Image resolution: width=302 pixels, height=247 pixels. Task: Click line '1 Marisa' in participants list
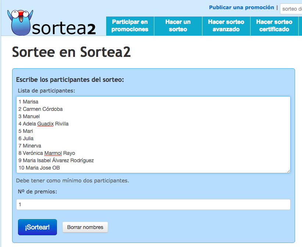pos(29,102)
